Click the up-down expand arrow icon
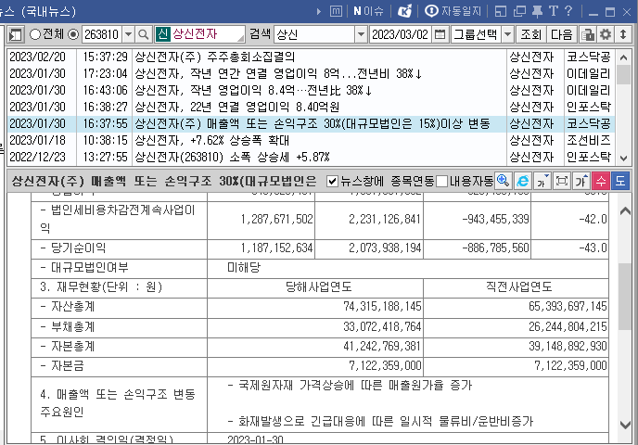Image resolution: width=638 pixels, height=445 pixels. (623, 34)
